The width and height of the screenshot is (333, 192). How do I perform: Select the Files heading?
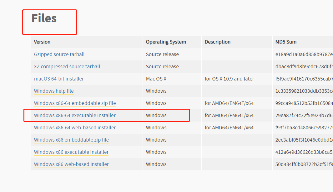(44, 18)
